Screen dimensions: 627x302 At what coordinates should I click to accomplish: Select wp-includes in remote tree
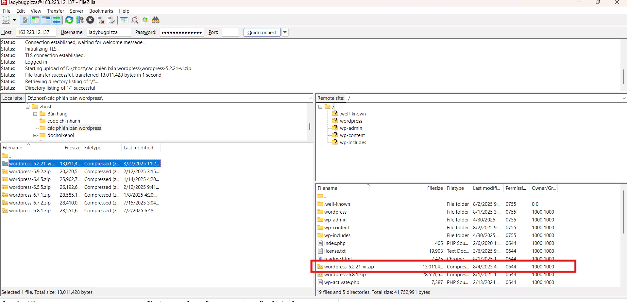click(353, 143)
